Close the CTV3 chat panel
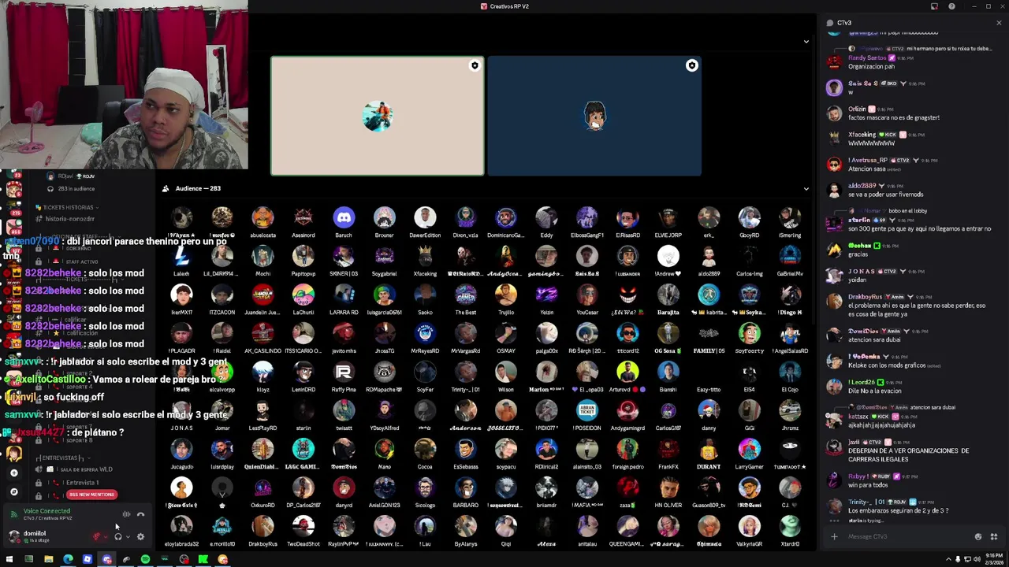 (x=999, y=23)
